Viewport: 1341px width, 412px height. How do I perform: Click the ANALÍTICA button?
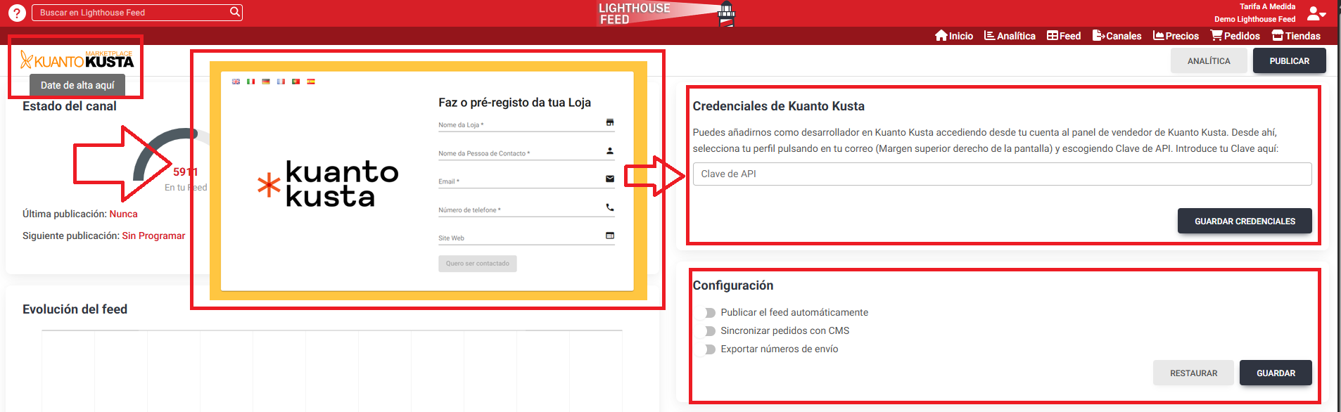point(1209,61)
